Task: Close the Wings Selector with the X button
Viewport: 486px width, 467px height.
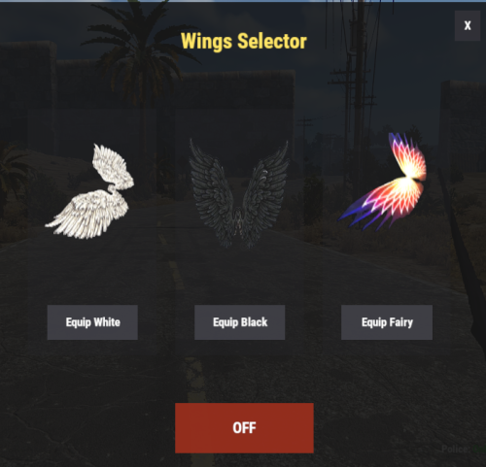Action: tap(468, 25)
